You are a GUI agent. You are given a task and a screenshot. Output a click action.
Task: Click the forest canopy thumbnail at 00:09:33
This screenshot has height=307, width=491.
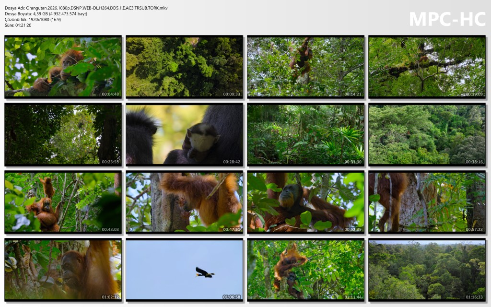[184, 67]
